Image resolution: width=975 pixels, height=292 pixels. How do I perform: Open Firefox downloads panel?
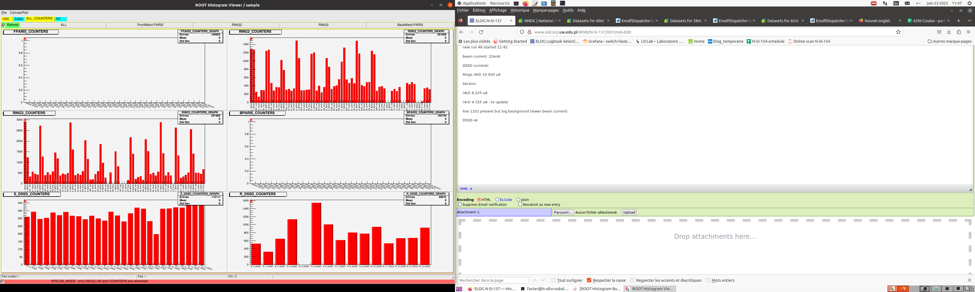tap(949, 32)
